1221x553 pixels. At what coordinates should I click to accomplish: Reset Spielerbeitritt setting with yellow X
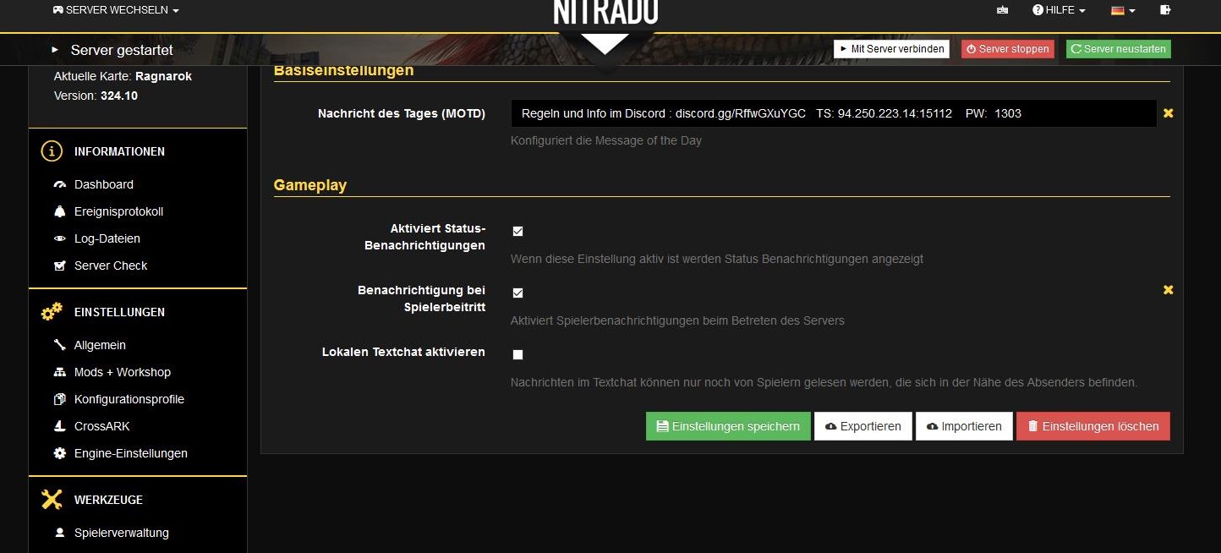(1168, 289)
